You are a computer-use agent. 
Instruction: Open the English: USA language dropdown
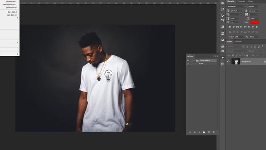coord(236,37)
